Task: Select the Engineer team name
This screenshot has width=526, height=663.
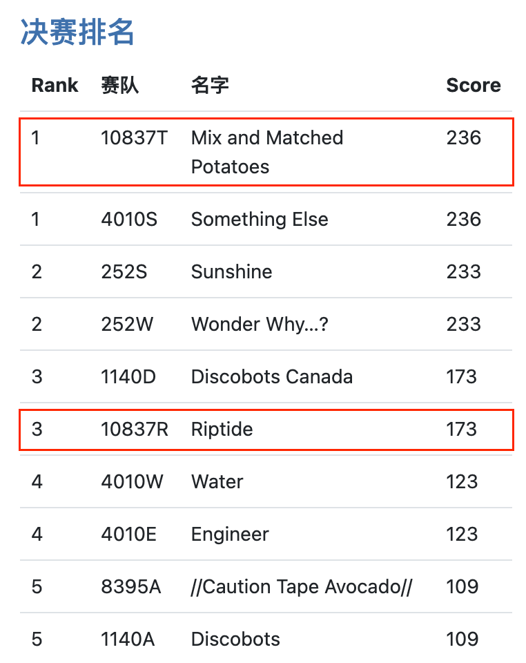Action: [230, 535]
